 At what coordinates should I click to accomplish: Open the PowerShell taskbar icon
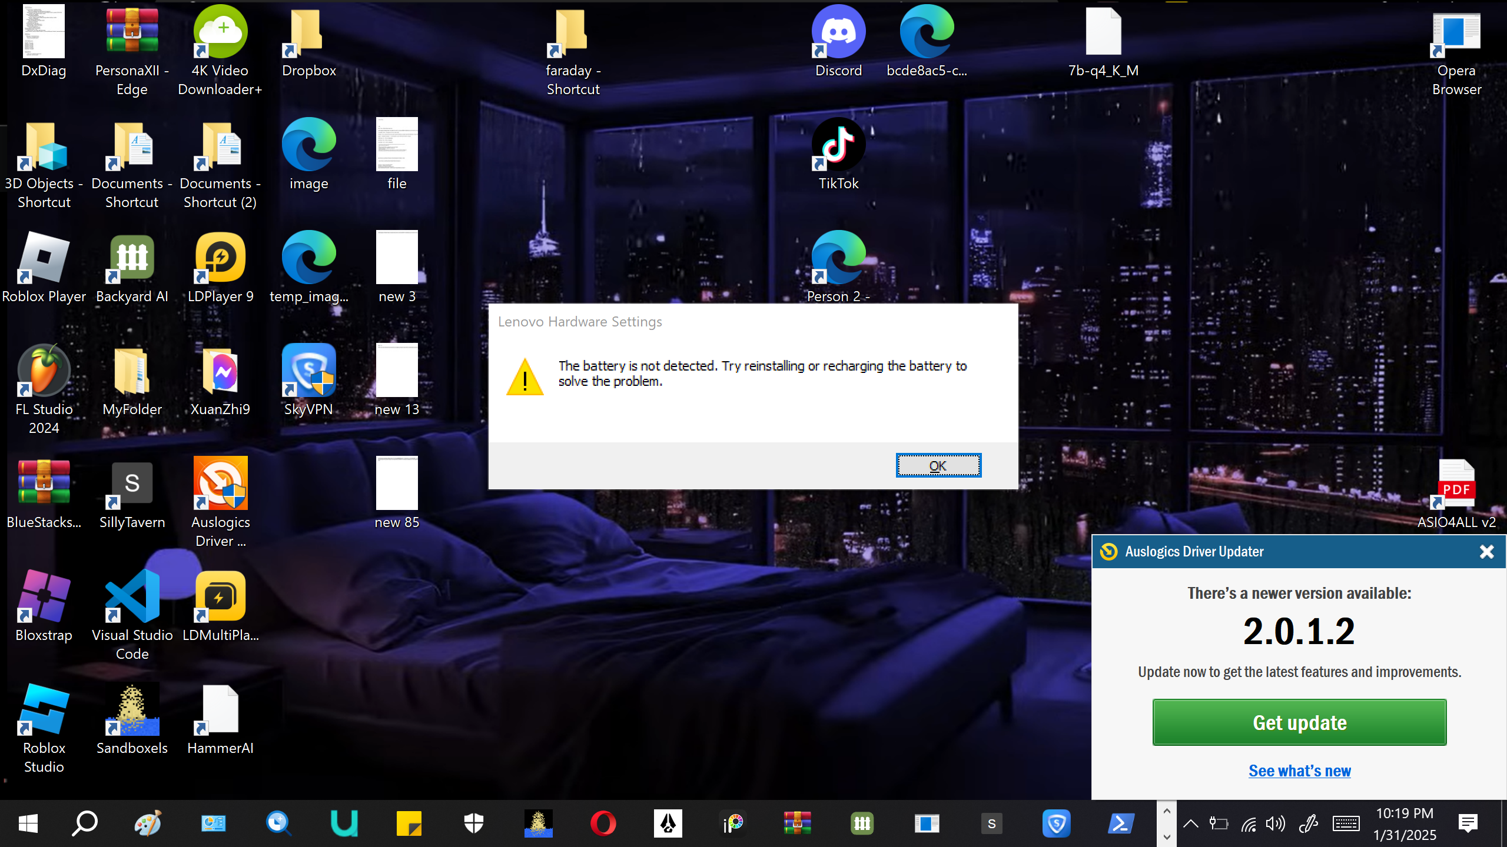coord(1121,823)
